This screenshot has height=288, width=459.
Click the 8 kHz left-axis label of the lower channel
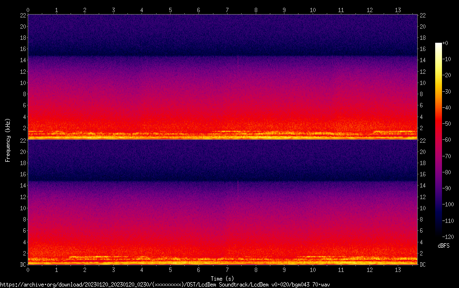point(24,220)
